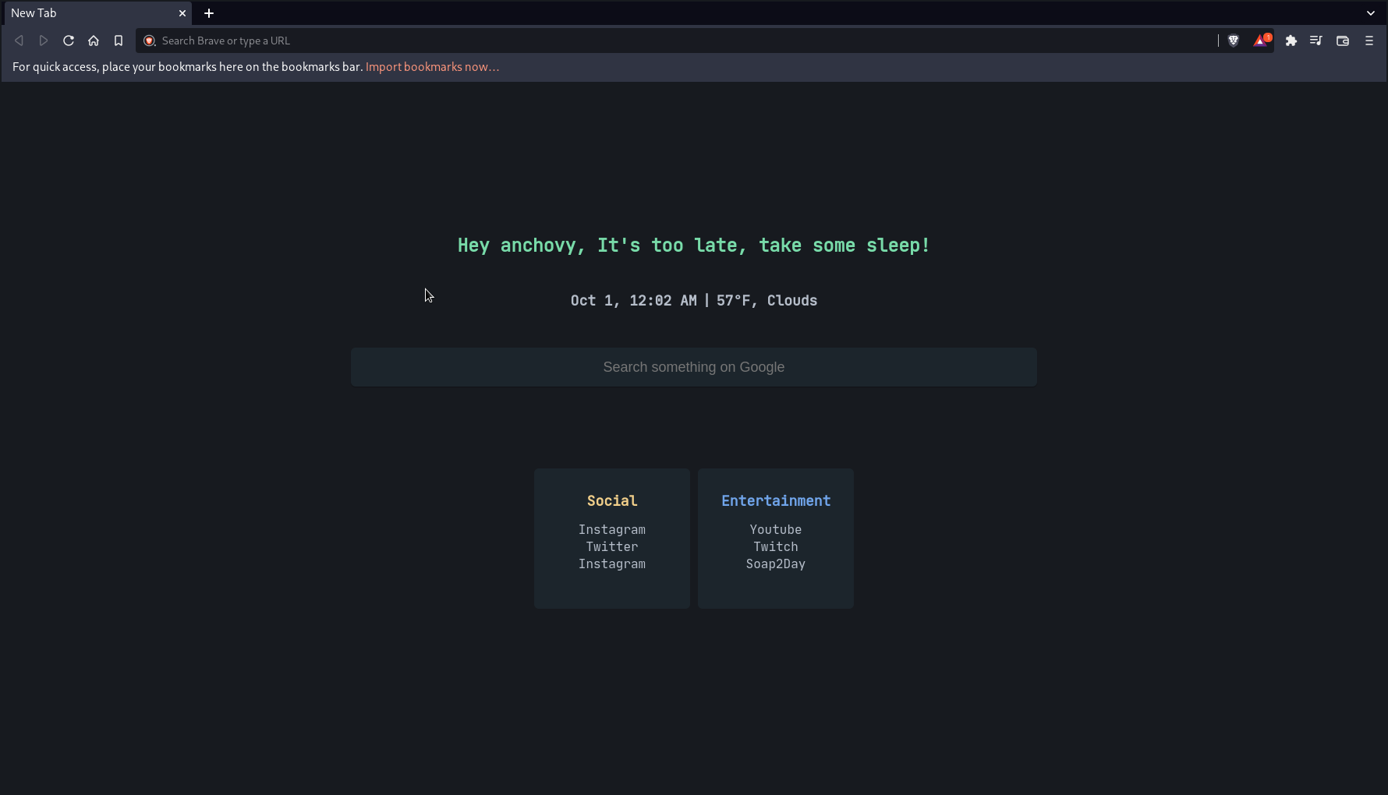This screenshot has width=1388, height=795.
Task: Expand the Social card's Twitter entry
Action: [611, 546]
